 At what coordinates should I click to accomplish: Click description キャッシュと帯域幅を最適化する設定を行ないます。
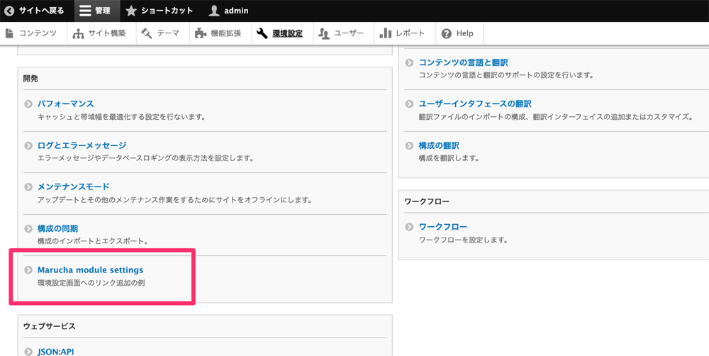122,117
